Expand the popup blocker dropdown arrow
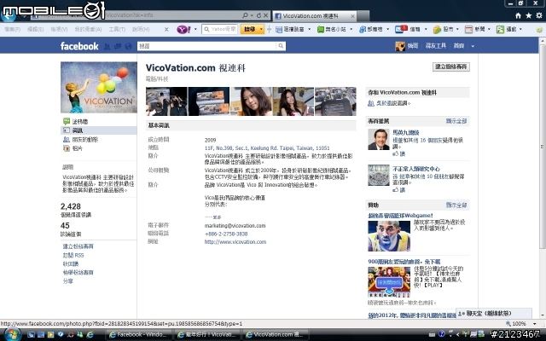The width and height of the screenshot is (546, 341). click(x=309, y=29)
